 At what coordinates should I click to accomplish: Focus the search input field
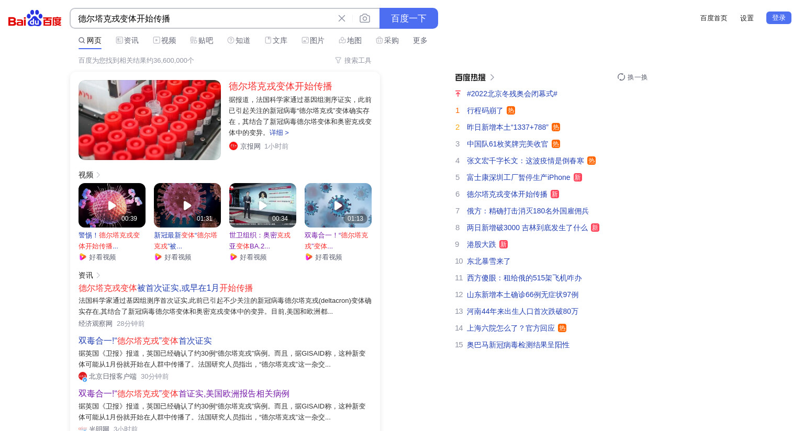point(204,18)
